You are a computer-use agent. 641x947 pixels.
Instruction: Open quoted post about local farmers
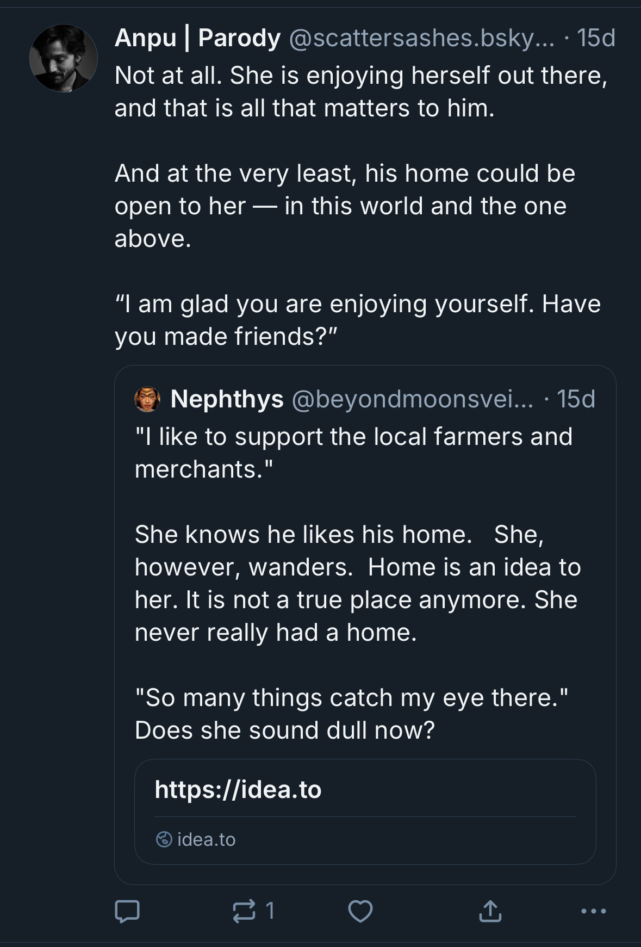pyautogui.click(x=353, y=453)
